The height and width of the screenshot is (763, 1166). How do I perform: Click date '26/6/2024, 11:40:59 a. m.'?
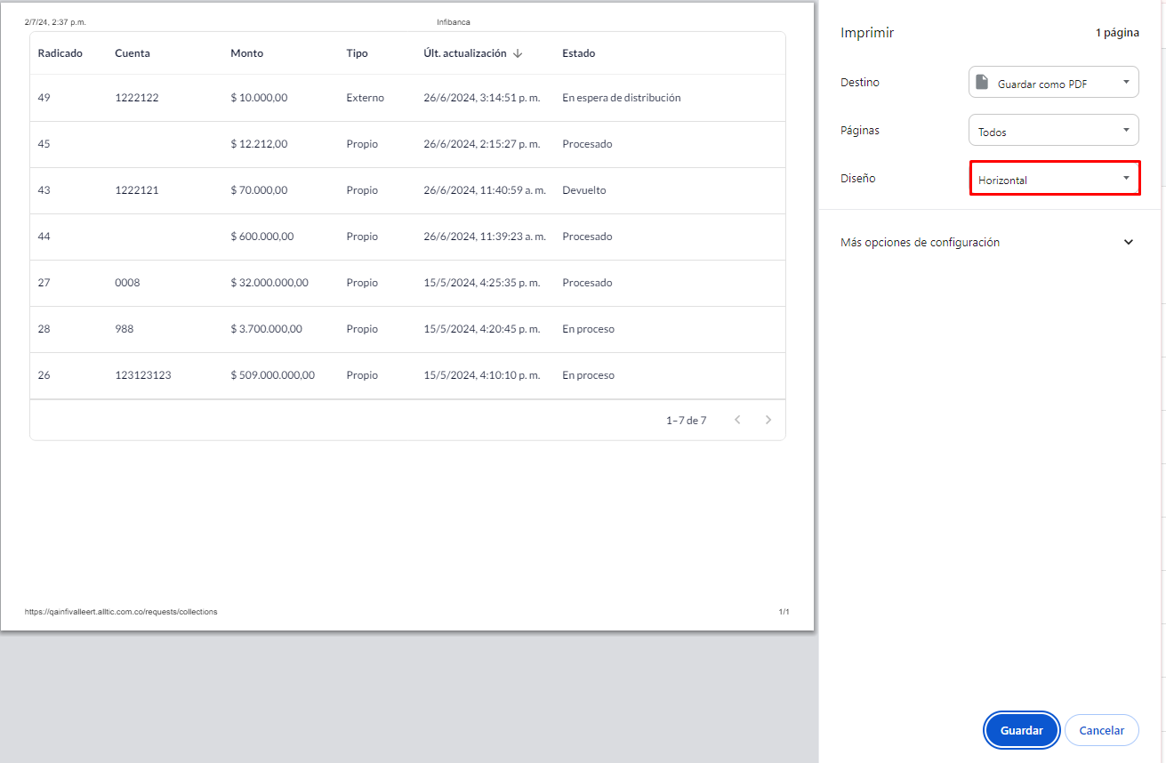(485, 190)
